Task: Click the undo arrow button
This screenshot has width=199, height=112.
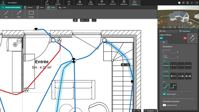Action: point(82,20)
